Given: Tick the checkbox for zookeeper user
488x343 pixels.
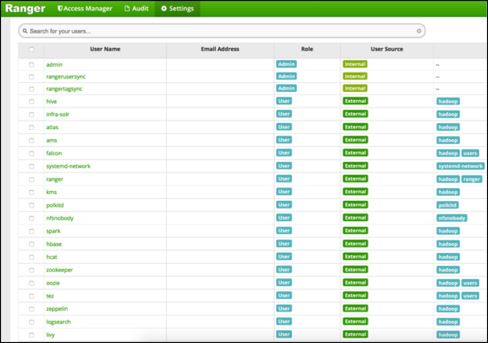Looking at the screenshot, I should coord(32,270).
